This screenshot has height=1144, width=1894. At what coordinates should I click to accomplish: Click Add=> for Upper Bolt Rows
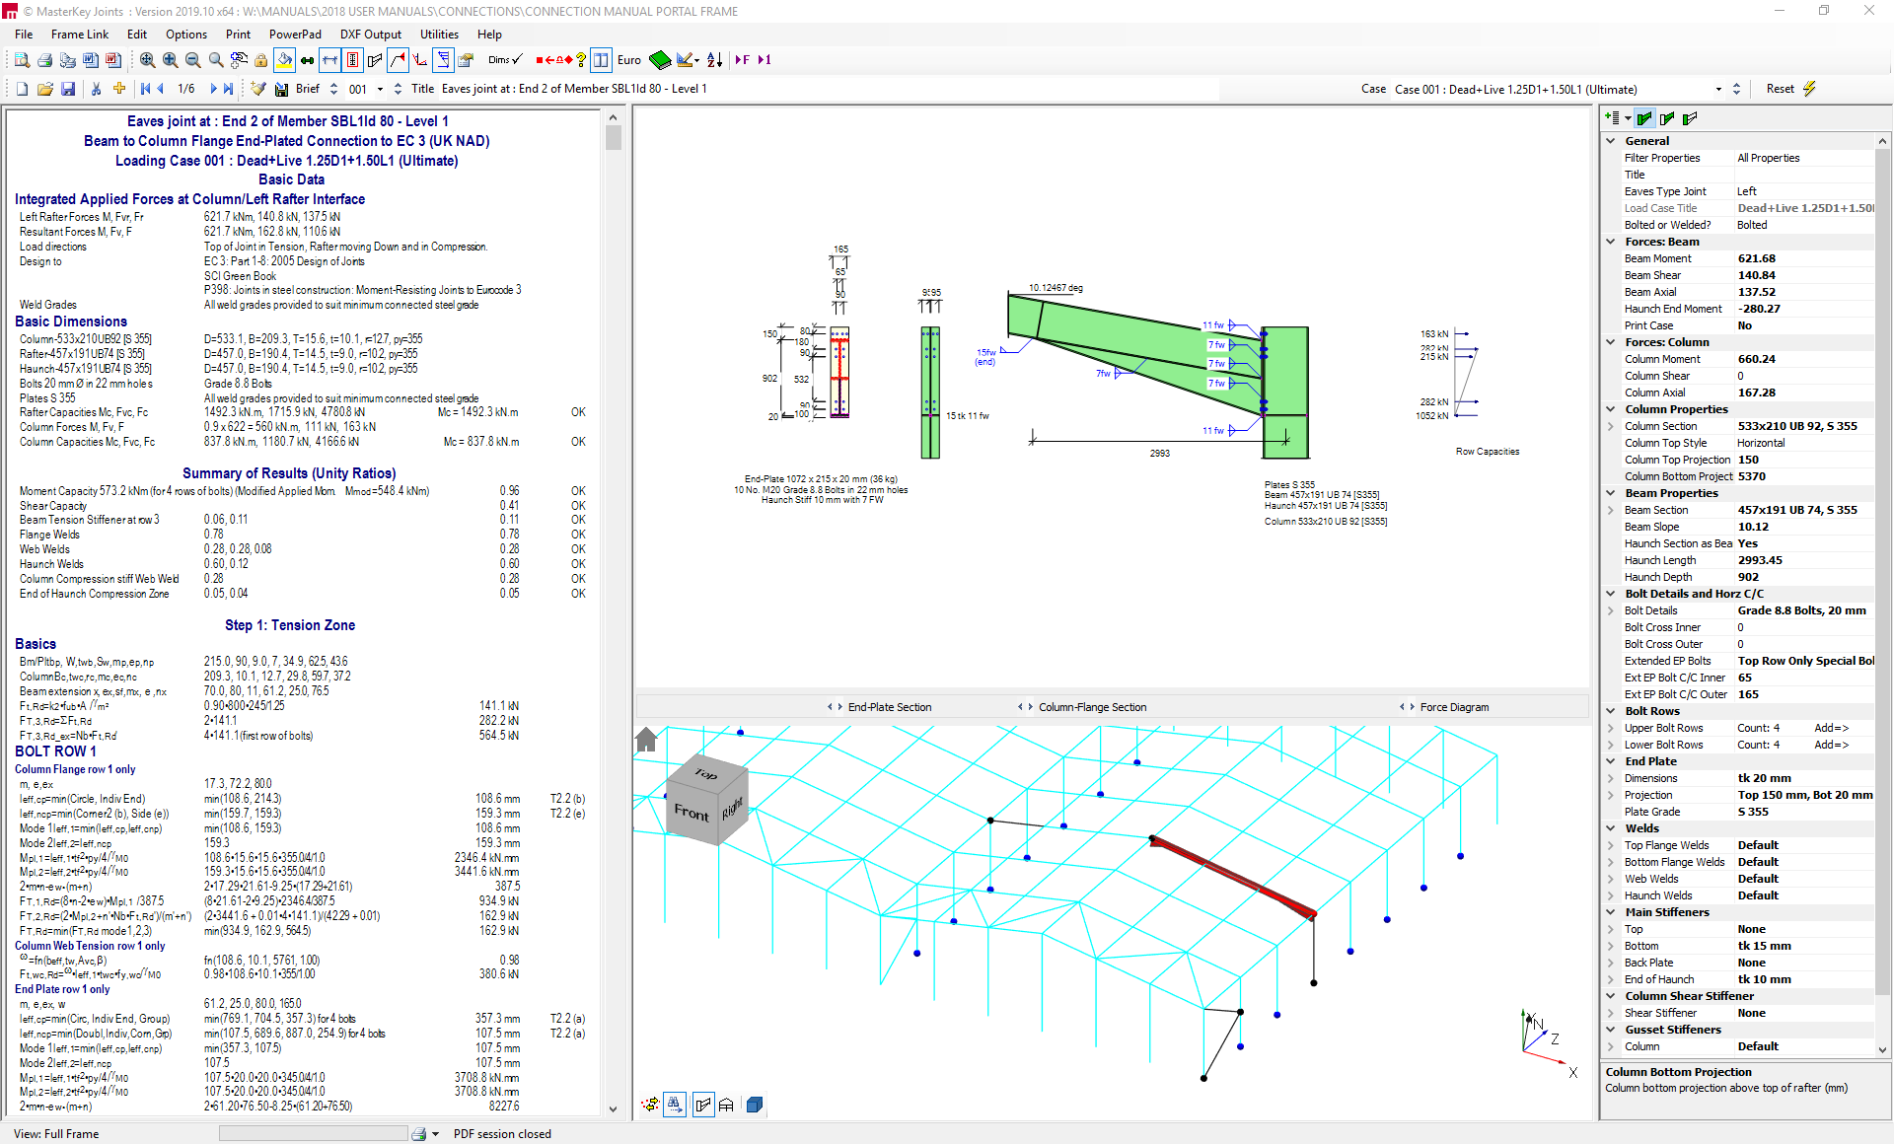tap(1831, 728)
